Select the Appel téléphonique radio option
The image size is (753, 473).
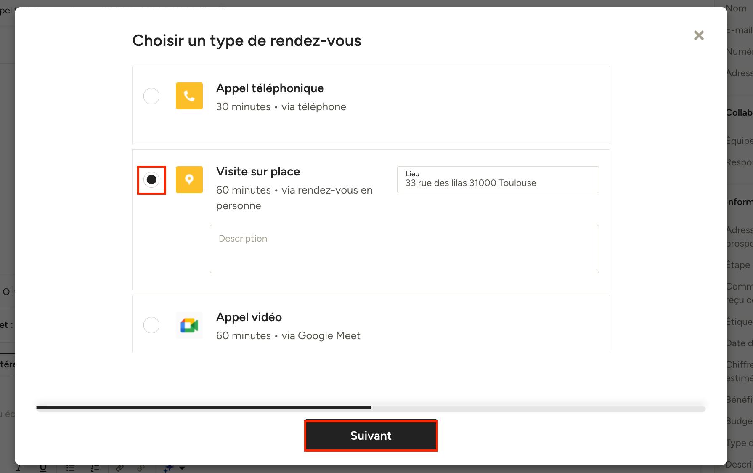click(151, 96)
